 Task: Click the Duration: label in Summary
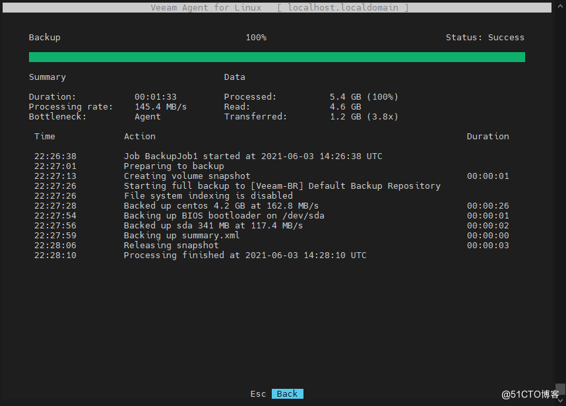click(x=52, y=97)
